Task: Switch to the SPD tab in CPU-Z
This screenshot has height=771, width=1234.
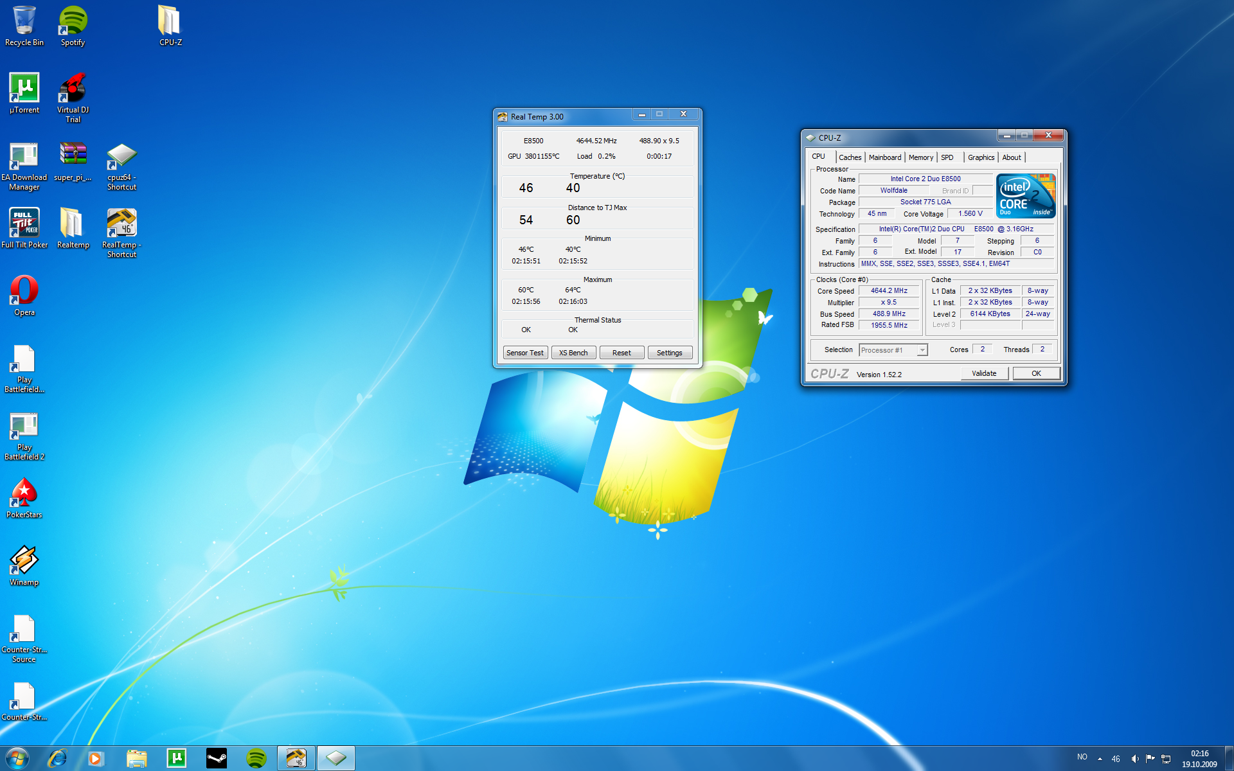Action: click(x=947, y=157)
